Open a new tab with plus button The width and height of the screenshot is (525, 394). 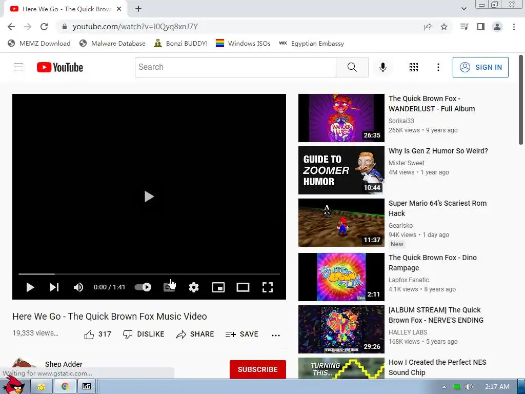[x=138, y=9]
